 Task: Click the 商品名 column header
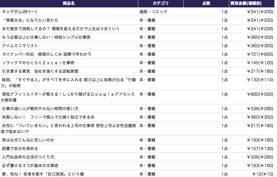69,4
